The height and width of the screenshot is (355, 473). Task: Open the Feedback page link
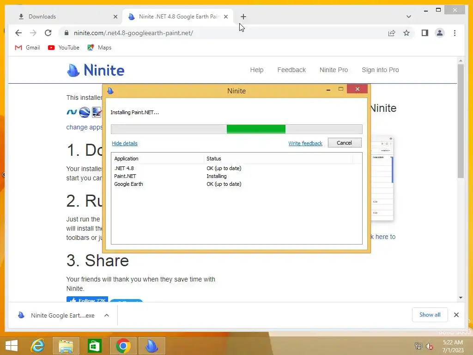[x=291, y=70]
